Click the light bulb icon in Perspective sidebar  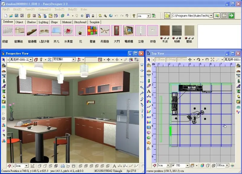click(4, 96)
